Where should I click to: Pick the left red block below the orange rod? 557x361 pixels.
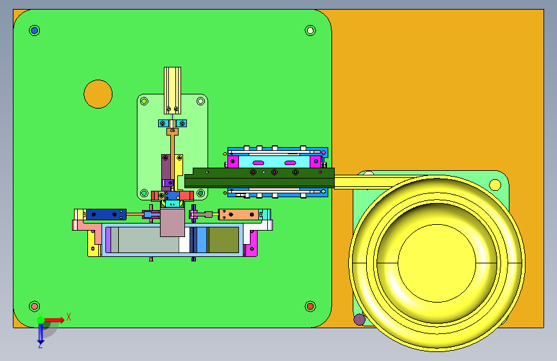[x=155, y=196]
